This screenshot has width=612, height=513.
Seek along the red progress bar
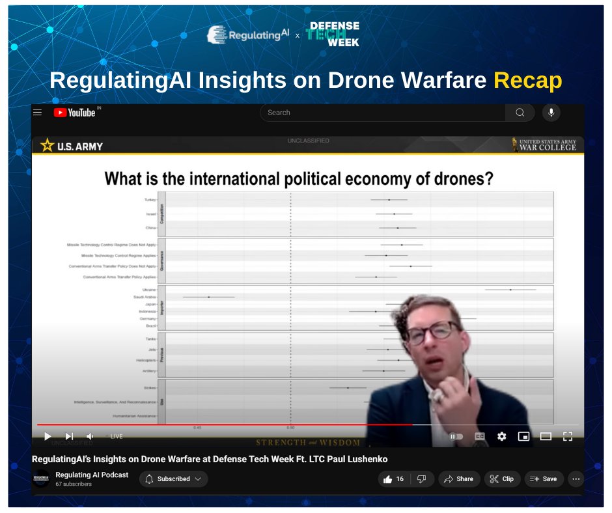(x=225, y=424)
